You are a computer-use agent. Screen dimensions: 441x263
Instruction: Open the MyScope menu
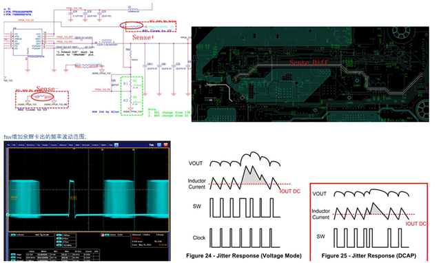pyautogui.click(x=85, y=145)
